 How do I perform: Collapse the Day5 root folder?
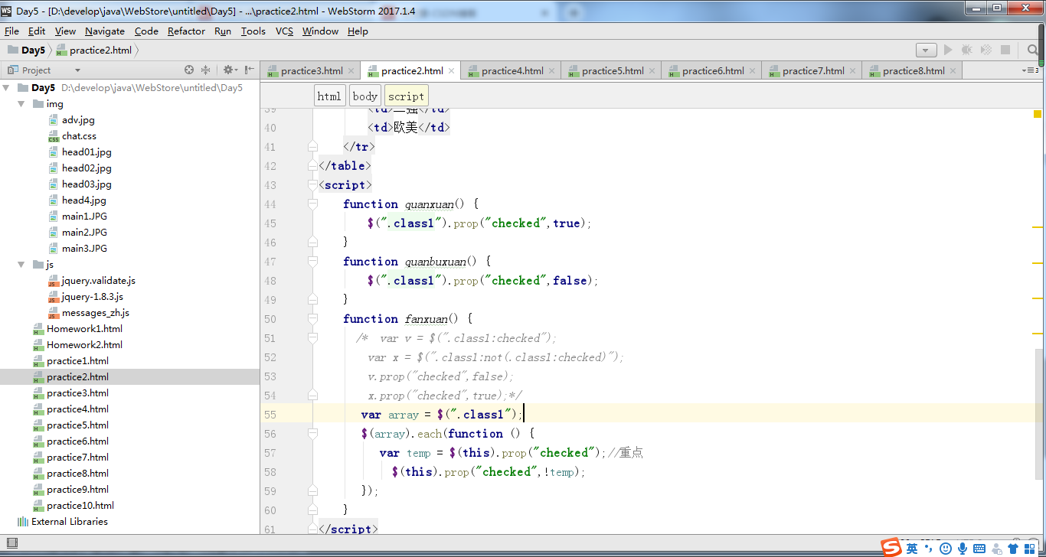pos(7,88)
